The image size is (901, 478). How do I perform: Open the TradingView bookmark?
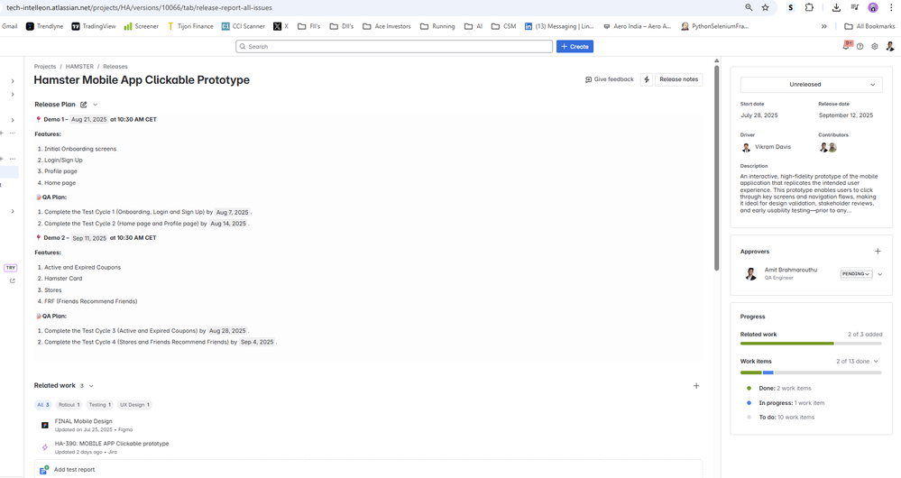pyautogui.click(x=93, y=26)
